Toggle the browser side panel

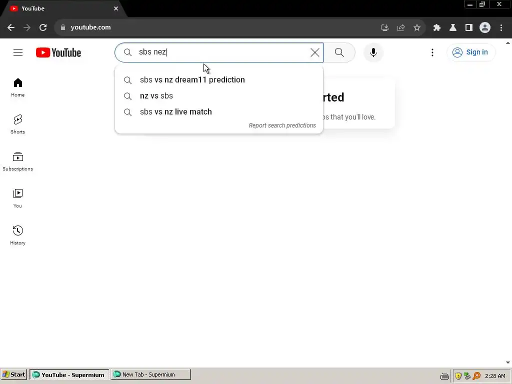coord(469,27)
